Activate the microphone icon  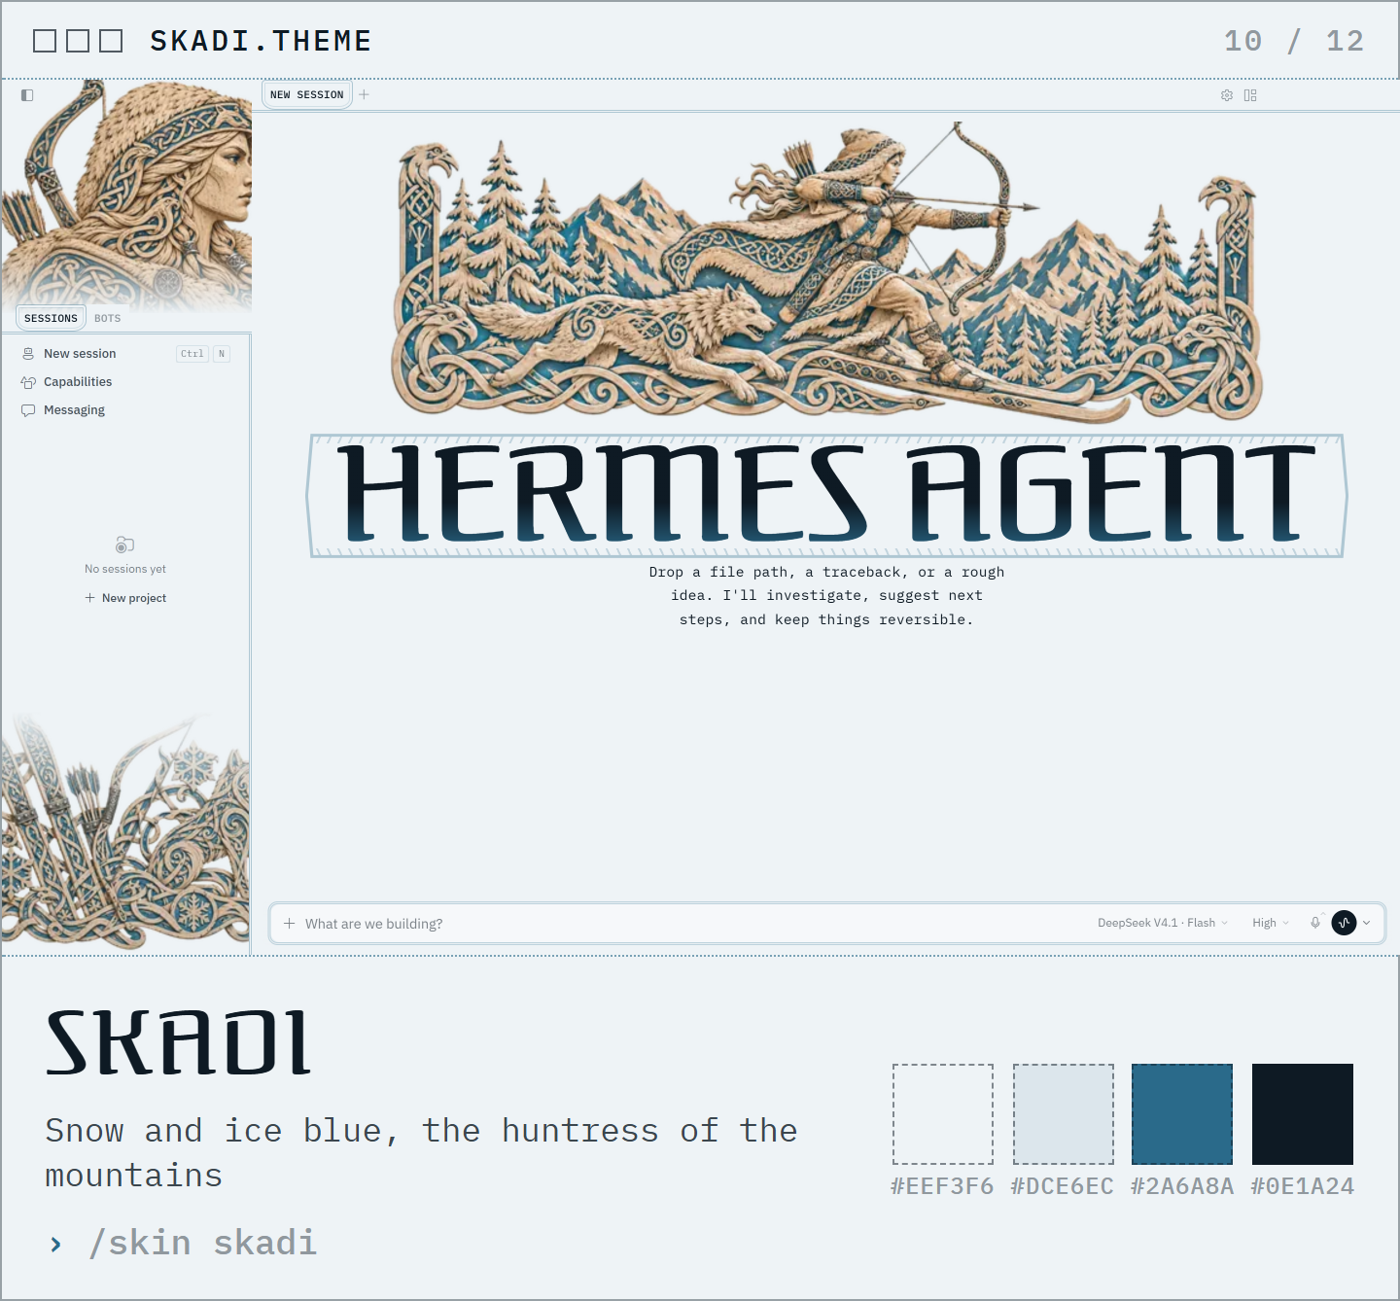pos(1315,923)
